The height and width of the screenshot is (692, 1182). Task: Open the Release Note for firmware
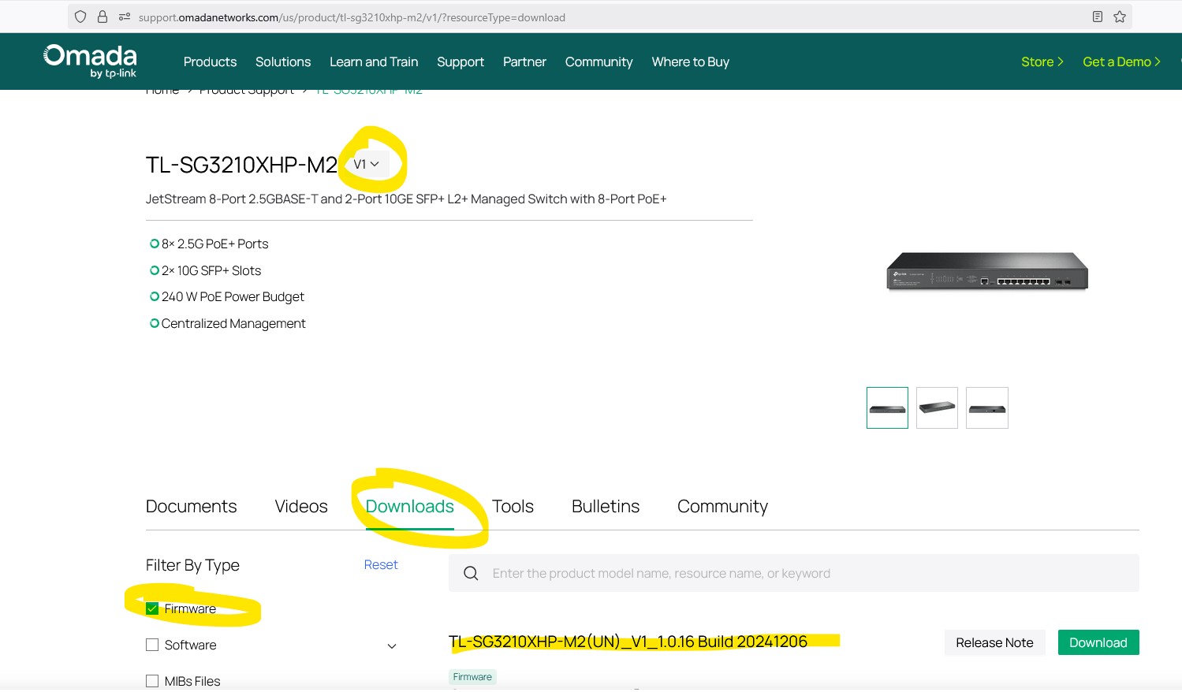[994, 642]
